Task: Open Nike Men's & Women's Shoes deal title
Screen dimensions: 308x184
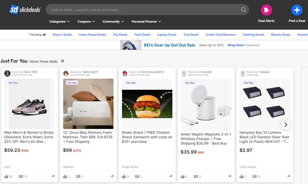Action: click(29, 137)
